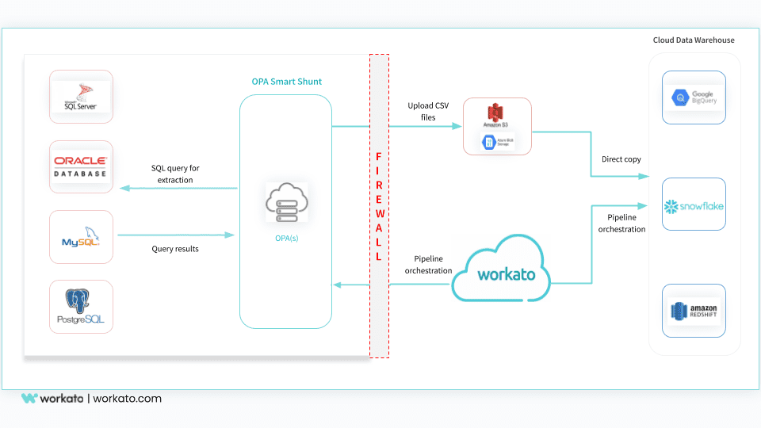Click the Workato logo in the footer
761x428 pixels.
[x=52, y=399]
